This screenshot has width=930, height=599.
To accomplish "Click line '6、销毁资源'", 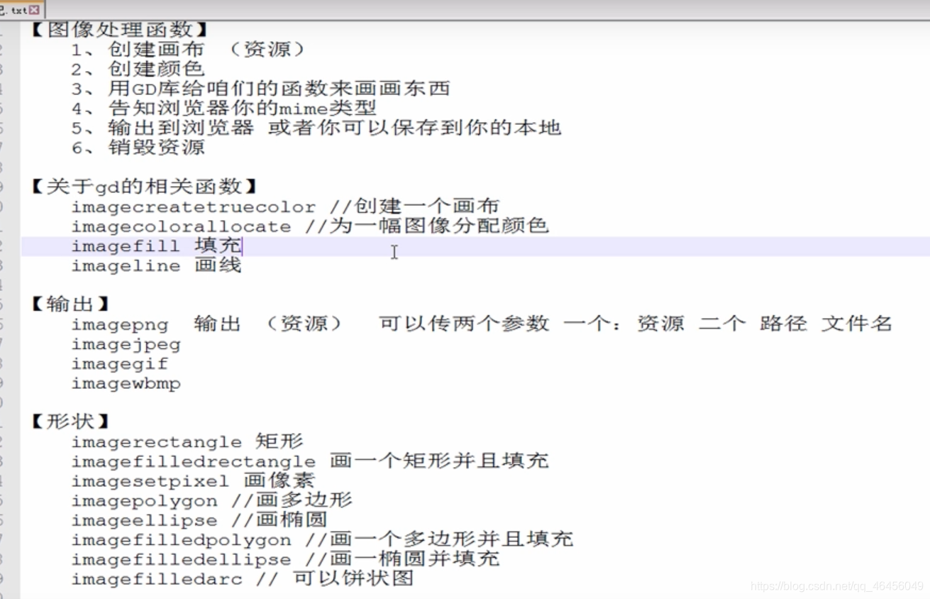I will [138, 148].
